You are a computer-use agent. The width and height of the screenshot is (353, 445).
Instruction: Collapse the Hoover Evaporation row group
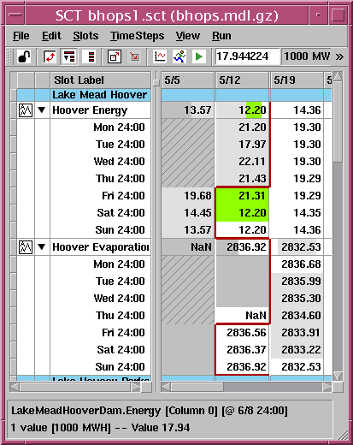point(42,246)
